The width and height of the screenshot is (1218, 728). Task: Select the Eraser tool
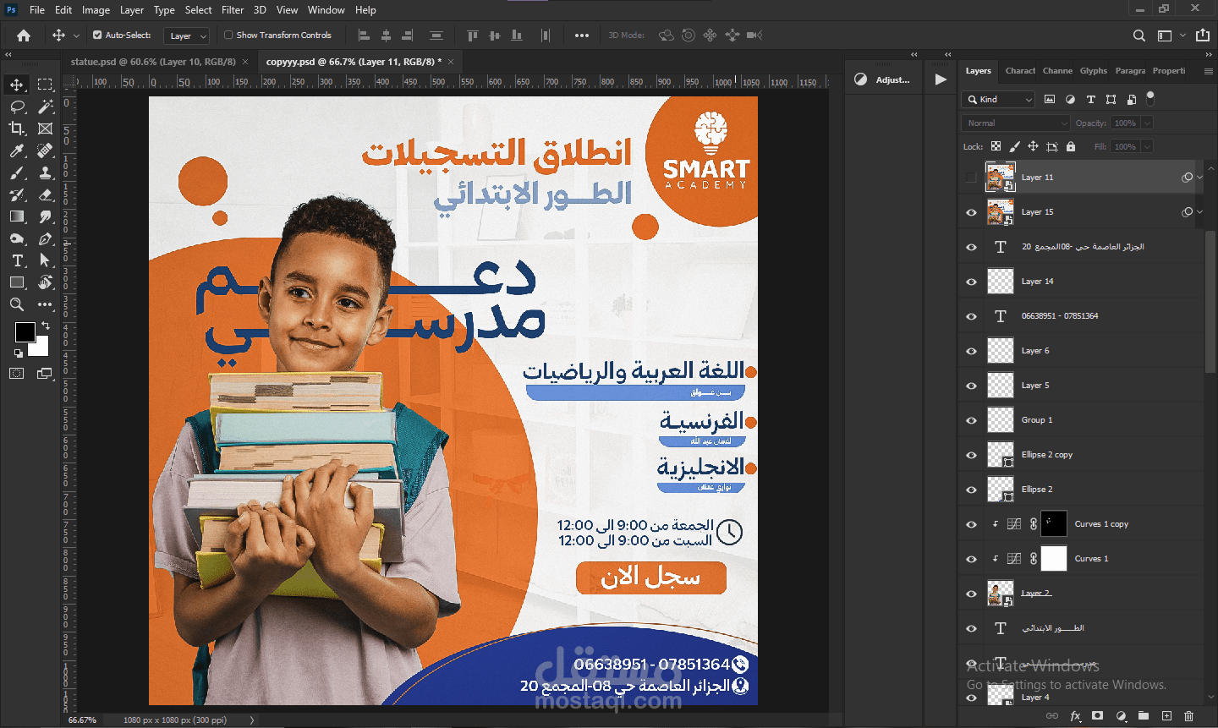pos(45,194)
